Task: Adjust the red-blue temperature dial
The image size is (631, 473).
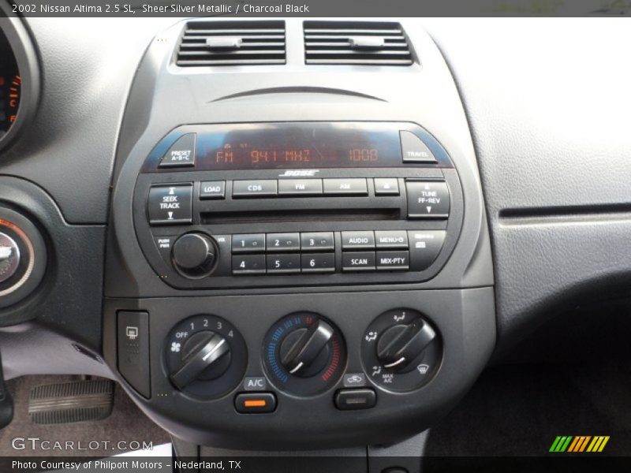Action: 304,348
